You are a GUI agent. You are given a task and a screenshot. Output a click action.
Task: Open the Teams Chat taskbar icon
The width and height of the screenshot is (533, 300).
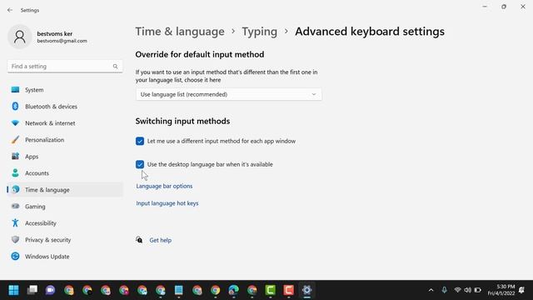point(50,290)
